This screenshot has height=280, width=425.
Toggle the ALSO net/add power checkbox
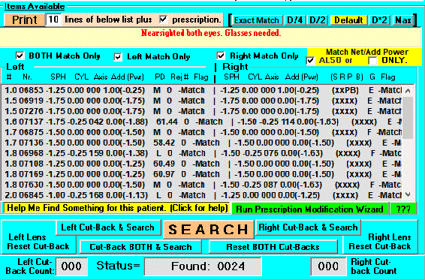tap(310, 61)
